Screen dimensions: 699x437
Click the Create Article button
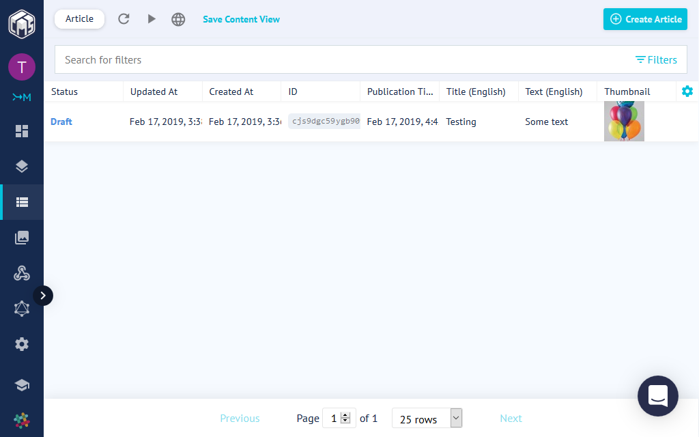tap(645, 19)
